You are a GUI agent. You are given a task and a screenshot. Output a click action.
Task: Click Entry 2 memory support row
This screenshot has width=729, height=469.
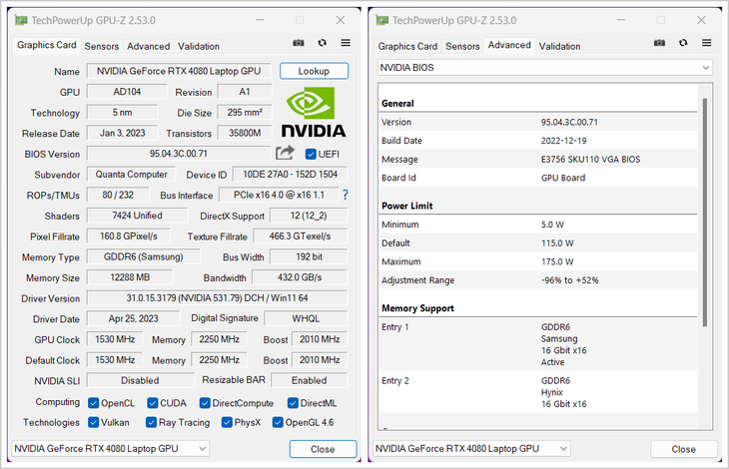(538, 392)
